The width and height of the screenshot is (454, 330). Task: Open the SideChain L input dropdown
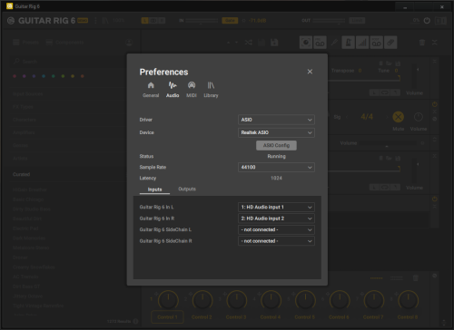click(276, 229)
